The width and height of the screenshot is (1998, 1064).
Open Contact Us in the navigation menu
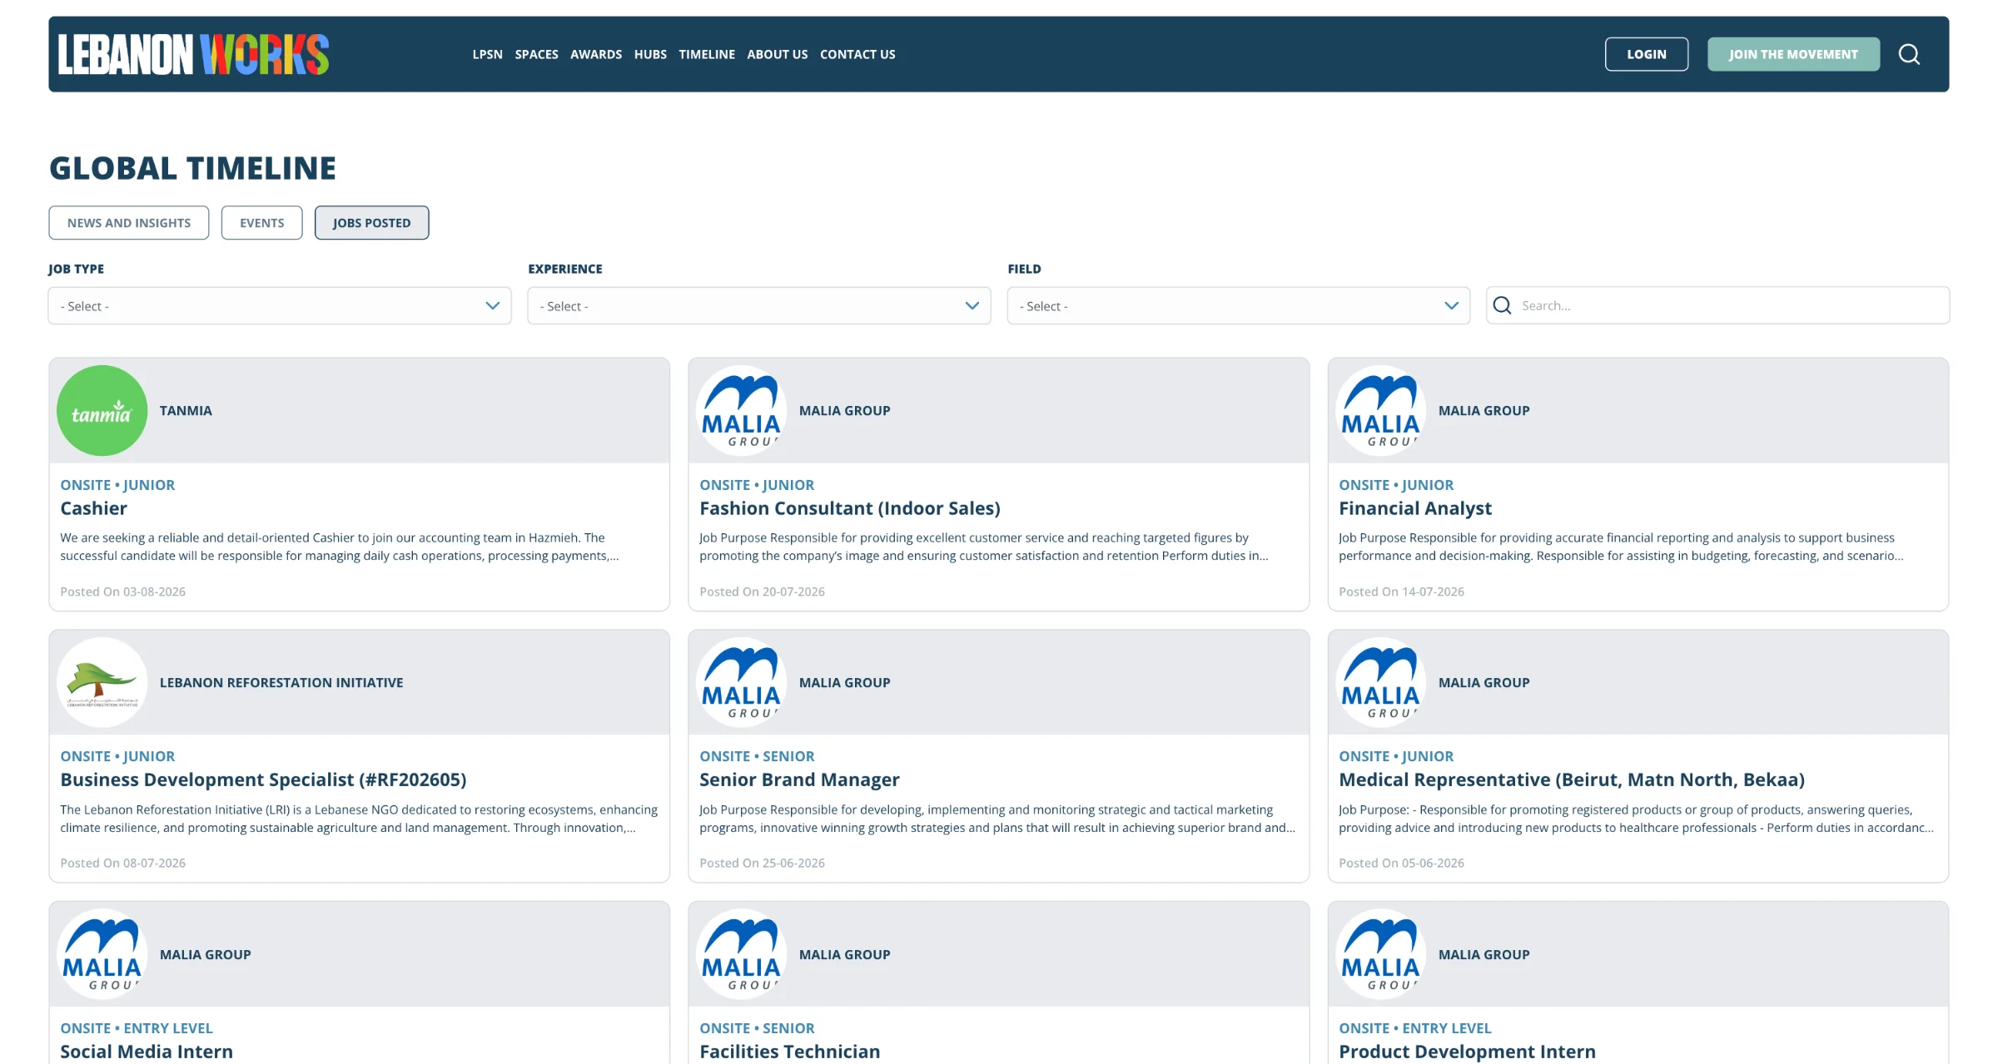[857, 54]
